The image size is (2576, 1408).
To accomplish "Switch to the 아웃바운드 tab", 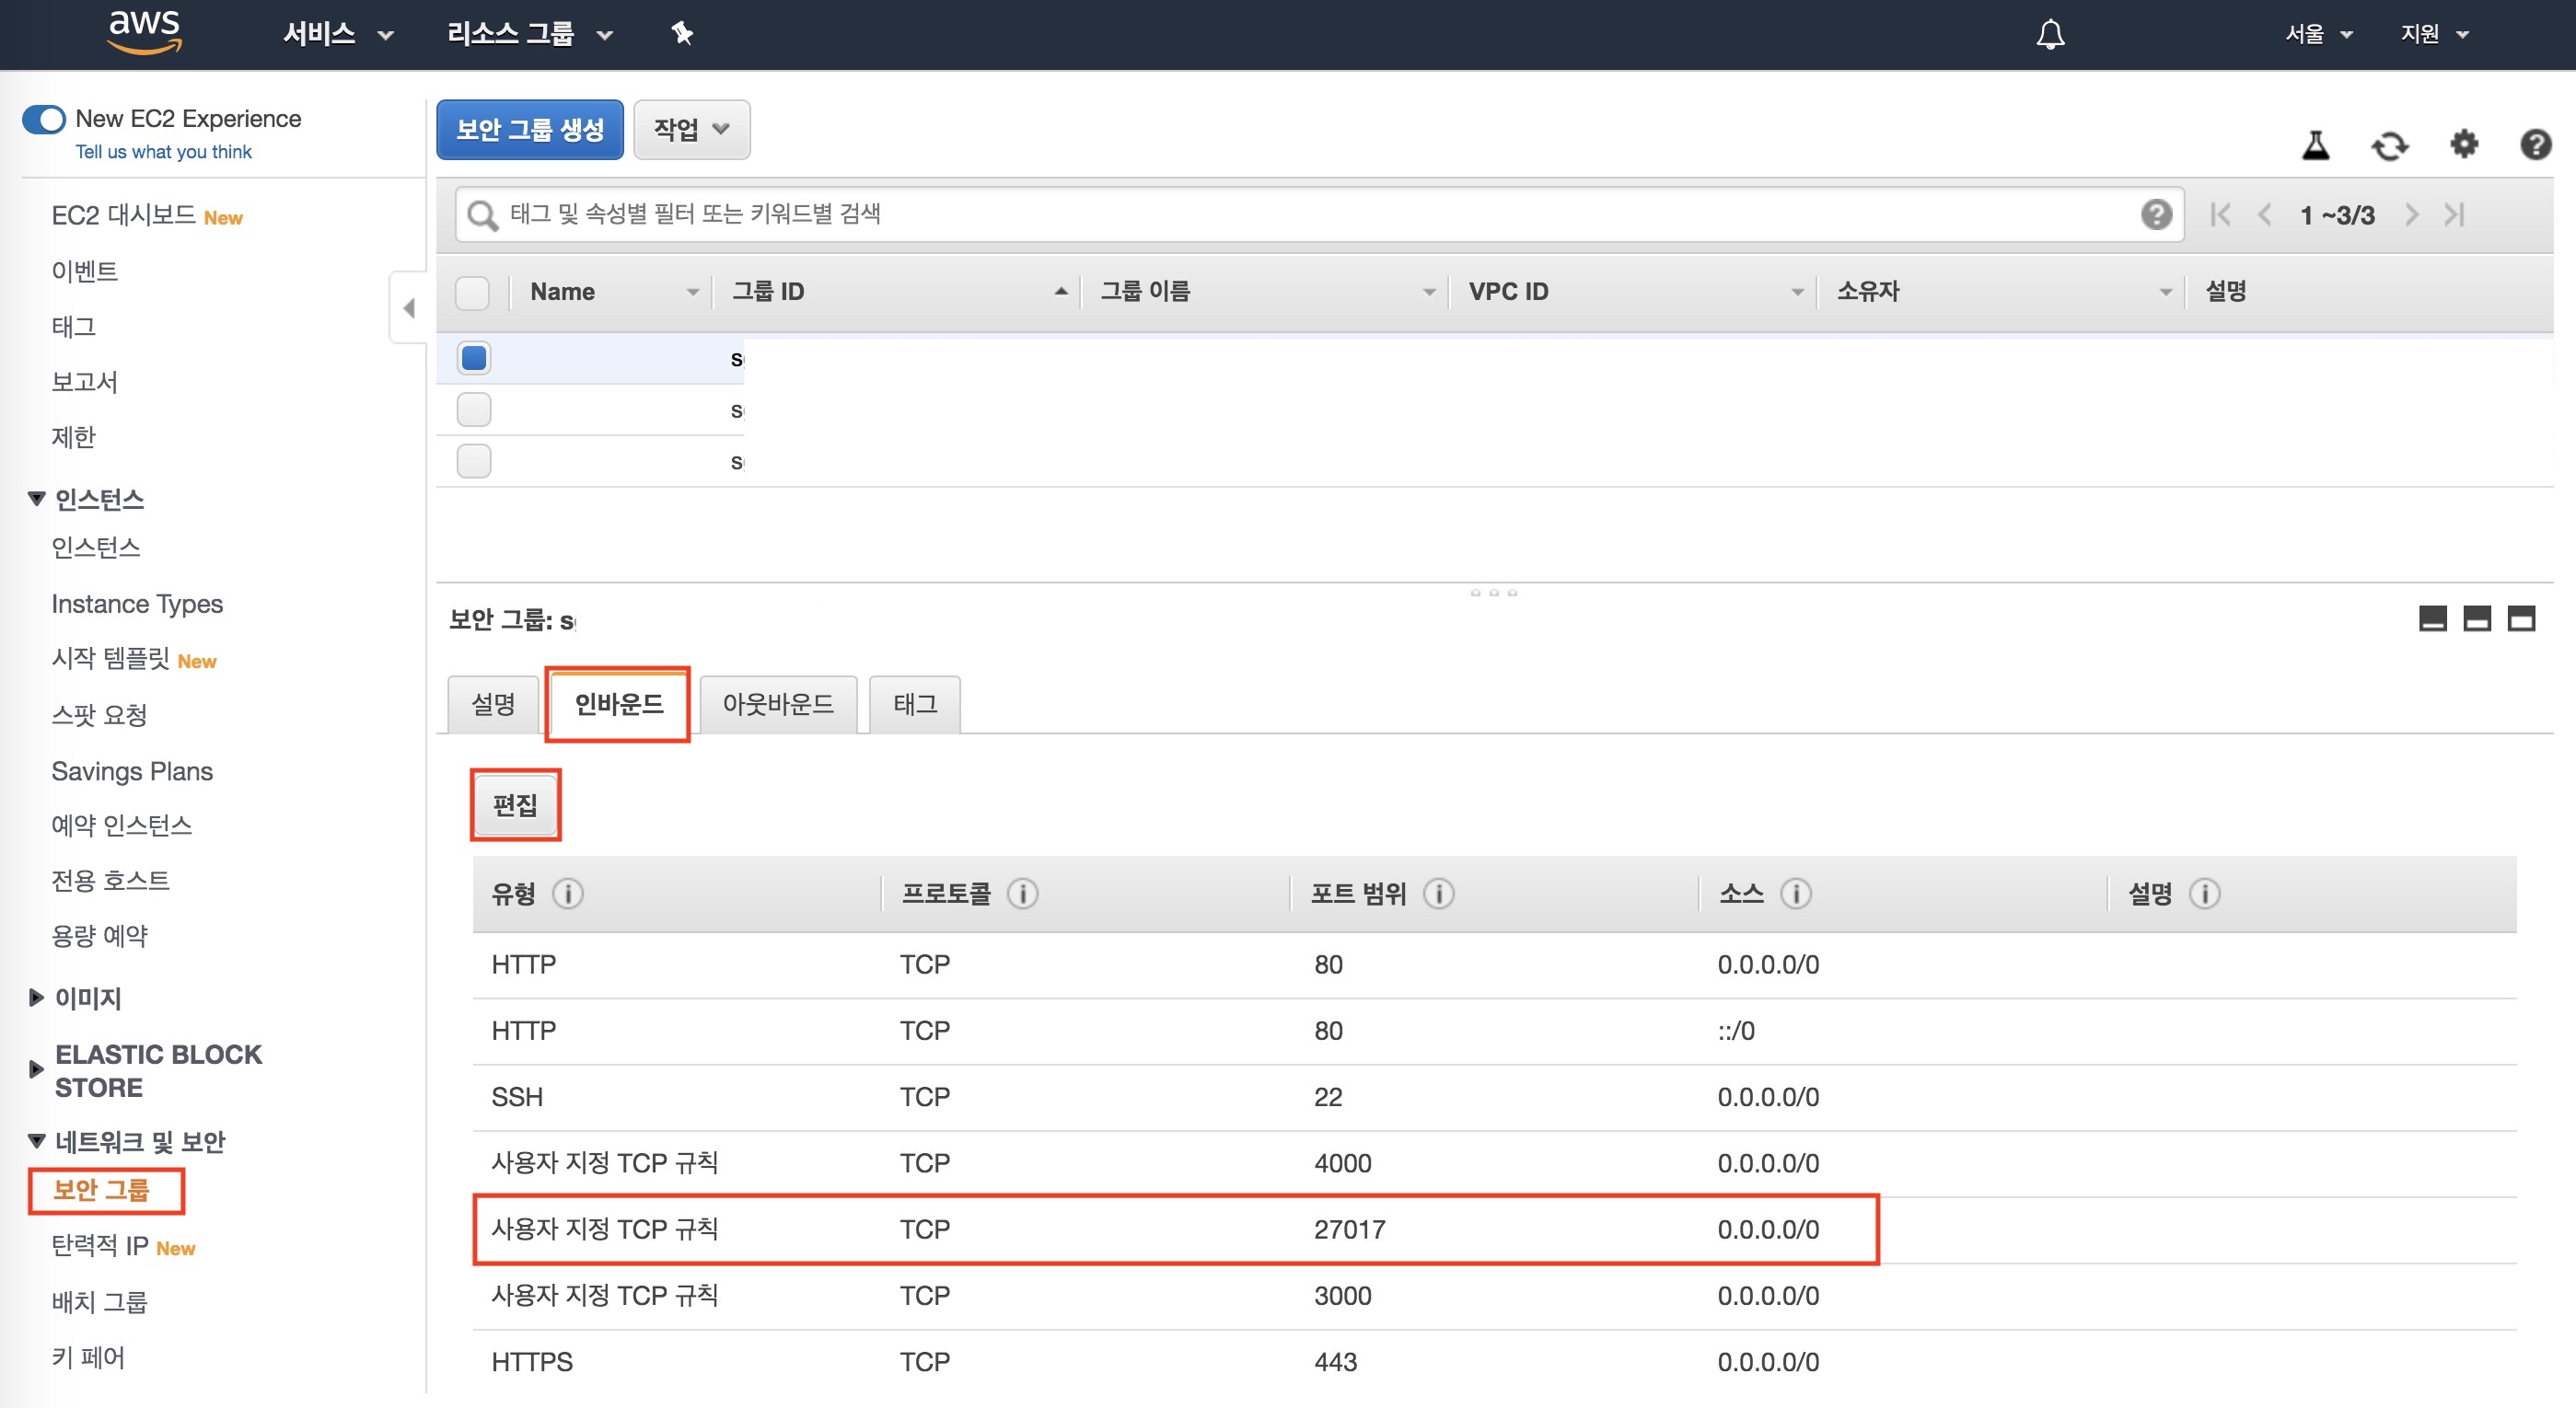I will tap(778, 703).
